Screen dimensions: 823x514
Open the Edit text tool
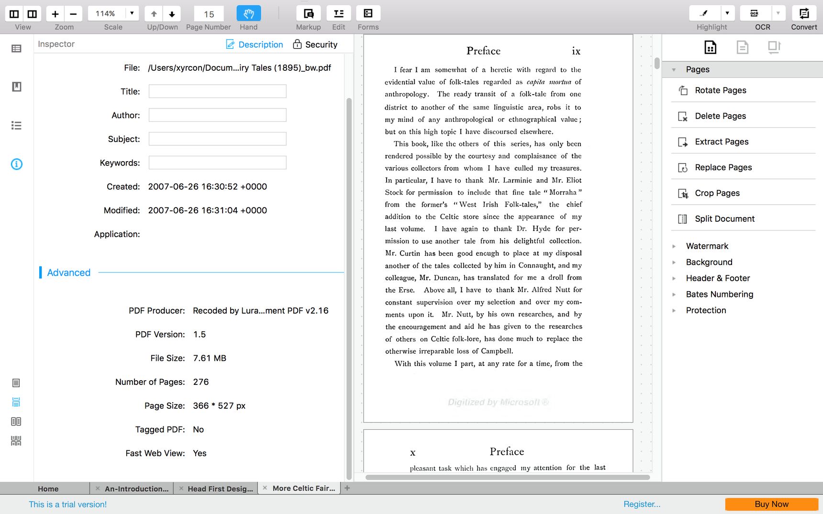[x=339, y=14]
